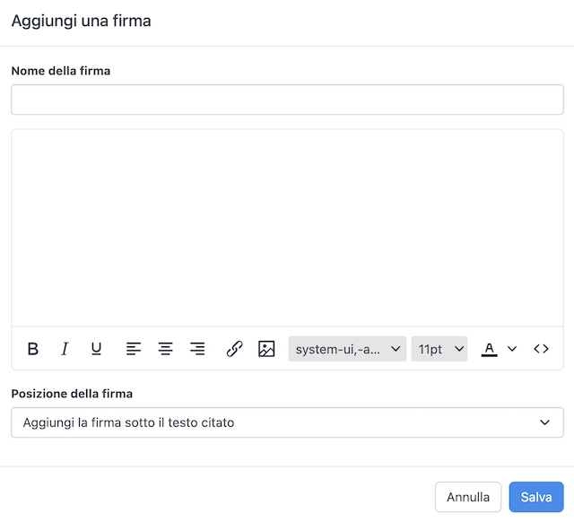Click the Nome della firma label

61,71
